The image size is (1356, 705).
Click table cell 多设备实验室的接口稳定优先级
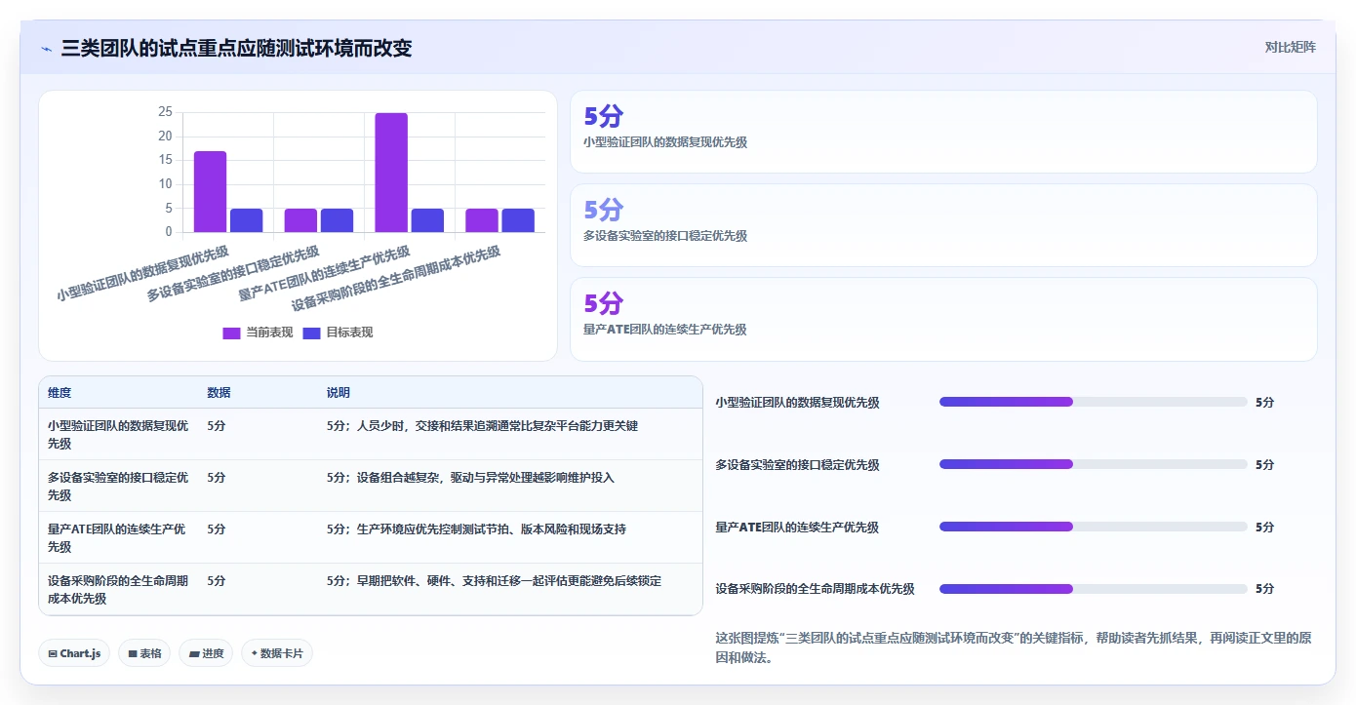click(118, 487)
